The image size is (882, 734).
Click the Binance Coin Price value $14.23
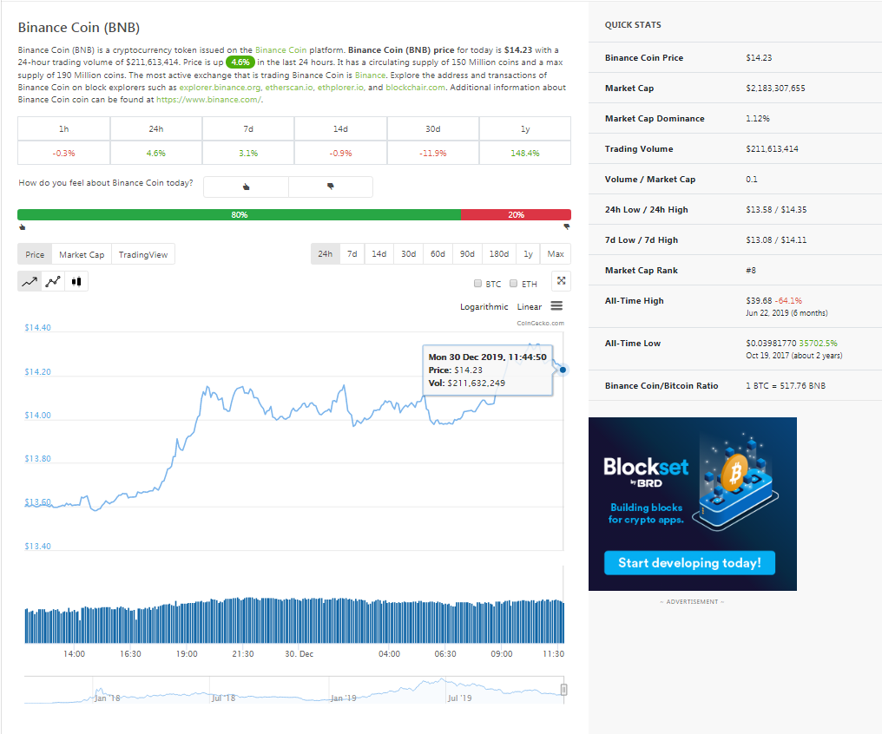pos(759,58)
